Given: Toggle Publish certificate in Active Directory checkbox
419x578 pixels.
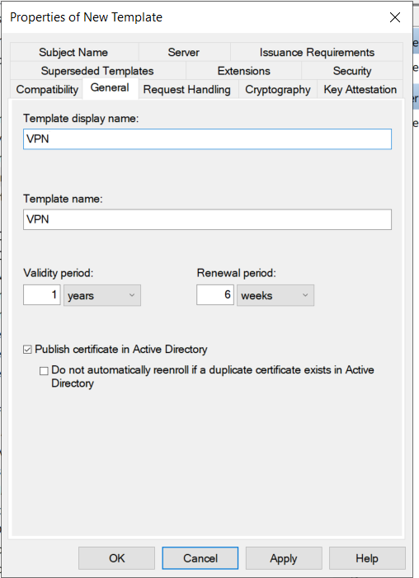Looking at the screenshot, I should click(x=28, y=350).
